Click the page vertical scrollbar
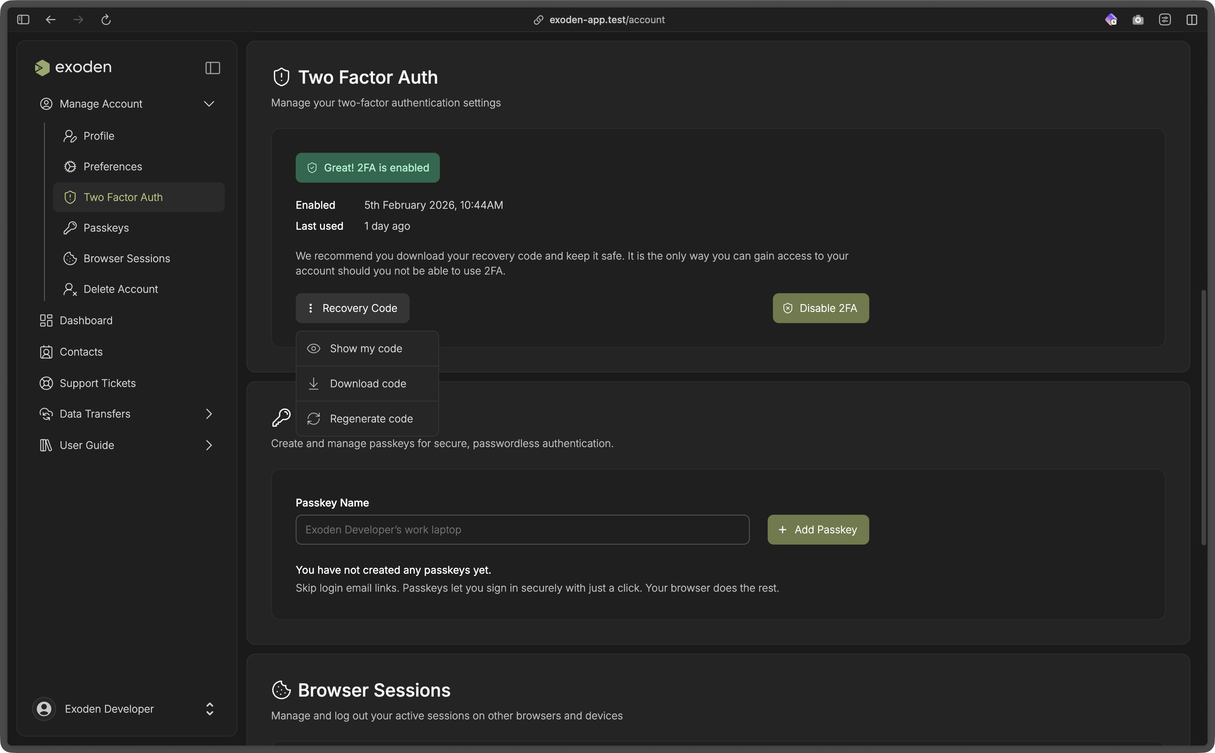This screenshot has height=753, width=1215. click(x=1203, y=417)
